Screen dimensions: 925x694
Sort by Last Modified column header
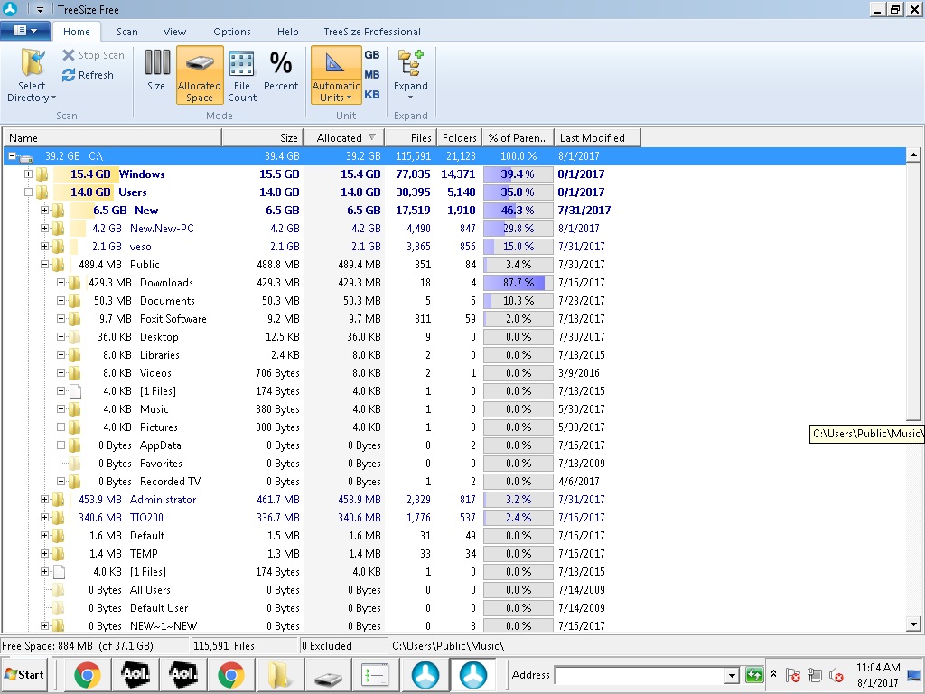pyautogui.click(x=597, y=137)
